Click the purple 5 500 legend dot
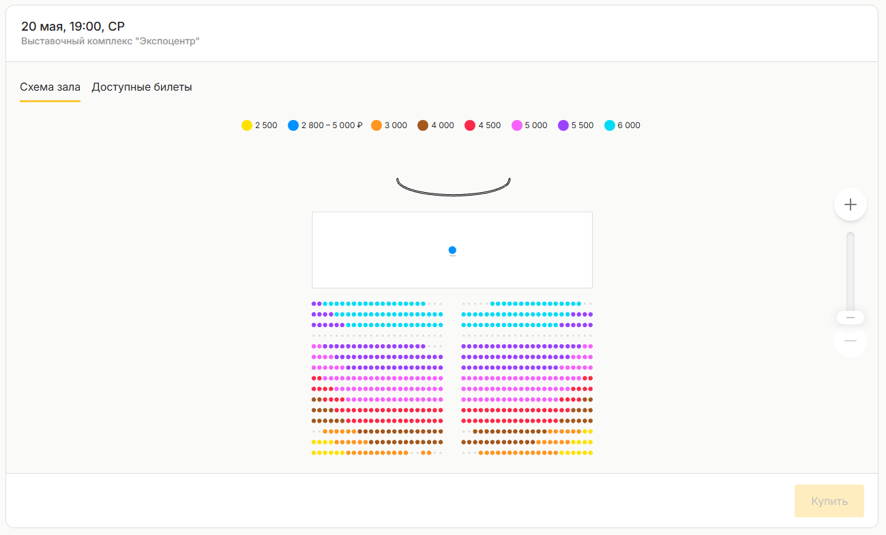This screenshot has height=535, width=886. click(x=563, y=125)
